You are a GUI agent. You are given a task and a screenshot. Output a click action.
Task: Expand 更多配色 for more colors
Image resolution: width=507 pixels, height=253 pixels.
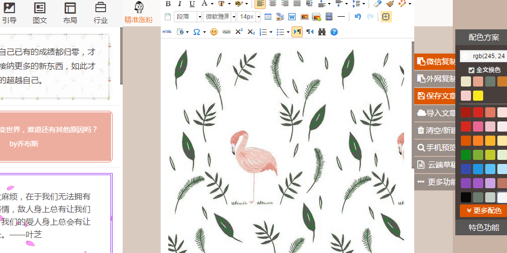tap(483, 210)
